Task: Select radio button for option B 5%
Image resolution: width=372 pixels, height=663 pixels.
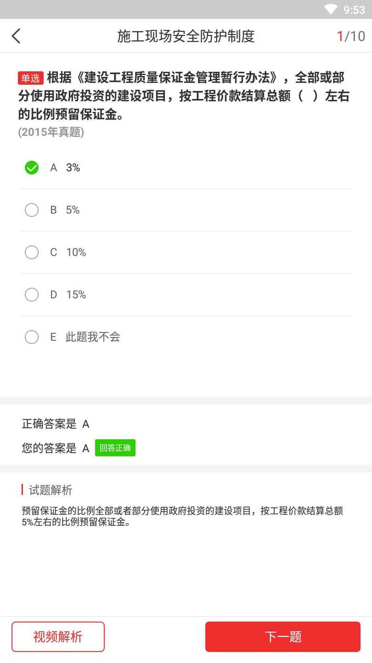Action: tap(31, 210)
